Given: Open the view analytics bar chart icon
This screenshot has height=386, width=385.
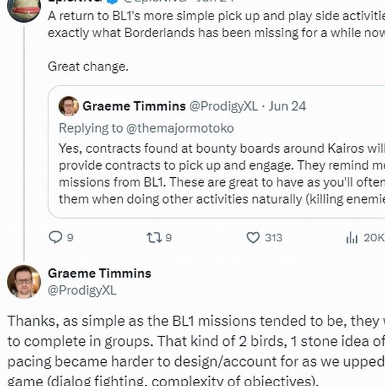Looking at the screenshot, I should tap(352, 237).
